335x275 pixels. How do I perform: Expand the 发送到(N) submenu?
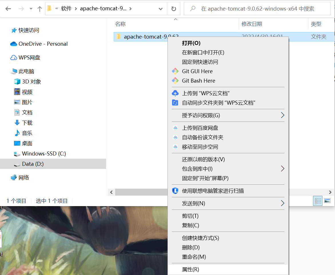coord(228,204)
